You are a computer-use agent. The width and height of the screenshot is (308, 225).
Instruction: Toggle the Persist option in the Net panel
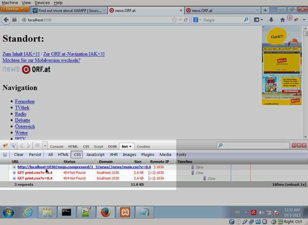point(35,154)
